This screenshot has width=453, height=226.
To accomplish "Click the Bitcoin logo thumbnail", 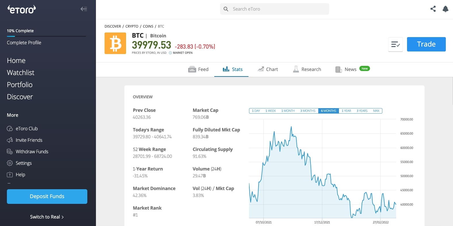I will point(115,43).
